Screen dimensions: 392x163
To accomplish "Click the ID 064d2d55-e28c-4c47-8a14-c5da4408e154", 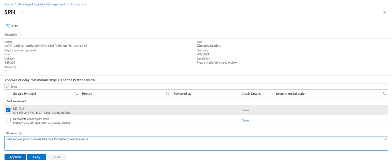I will click(42, 123).
